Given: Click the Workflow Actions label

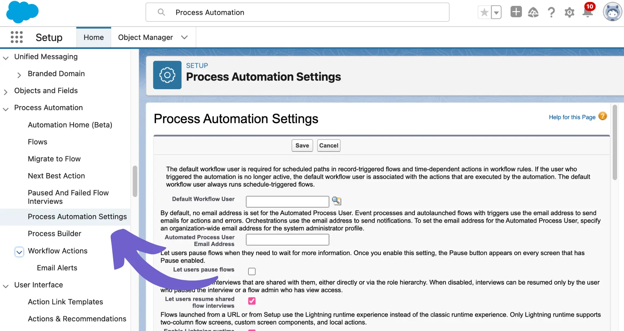Looking at the screenshot, I should pyautogui.click(x=58, y=251).
